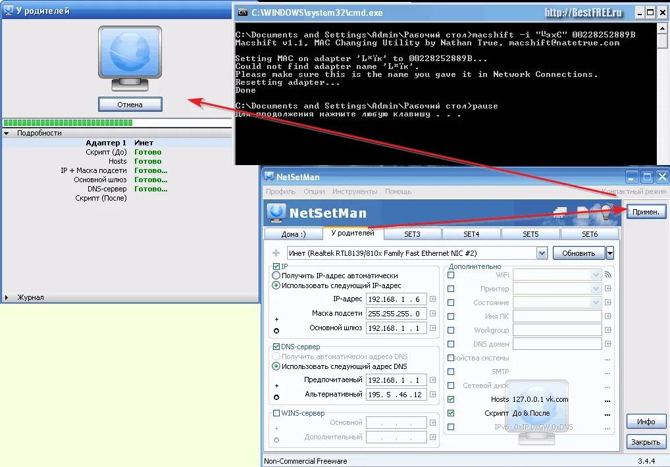Switch to Компактный режим

tap(634, 191)
